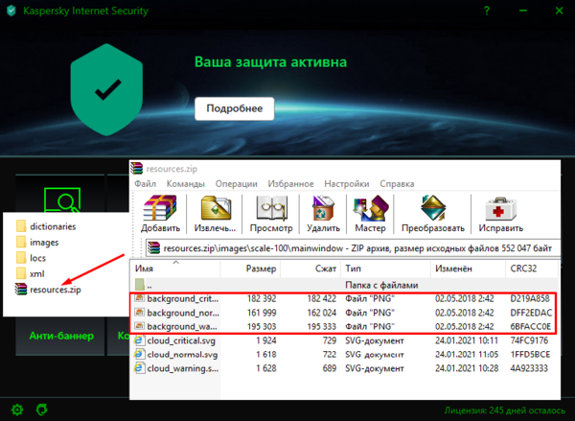Select the dictionaries folder icon
Screen dimensions: 575x421
(21, 226)
